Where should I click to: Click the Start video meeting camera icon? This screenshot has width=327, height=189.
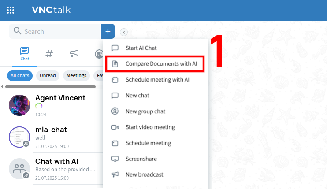(x=115, y=127)
